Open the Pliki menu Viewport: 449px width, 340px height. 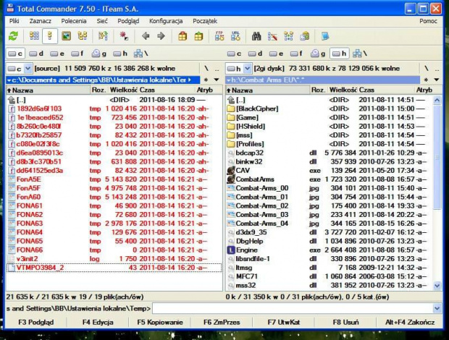tap(14, 21)
